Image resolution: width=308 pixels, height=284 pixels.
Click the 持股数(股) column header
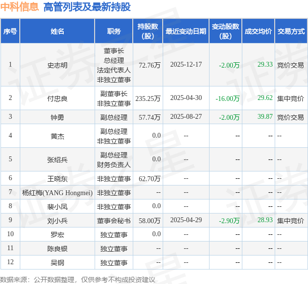[148, 31]
